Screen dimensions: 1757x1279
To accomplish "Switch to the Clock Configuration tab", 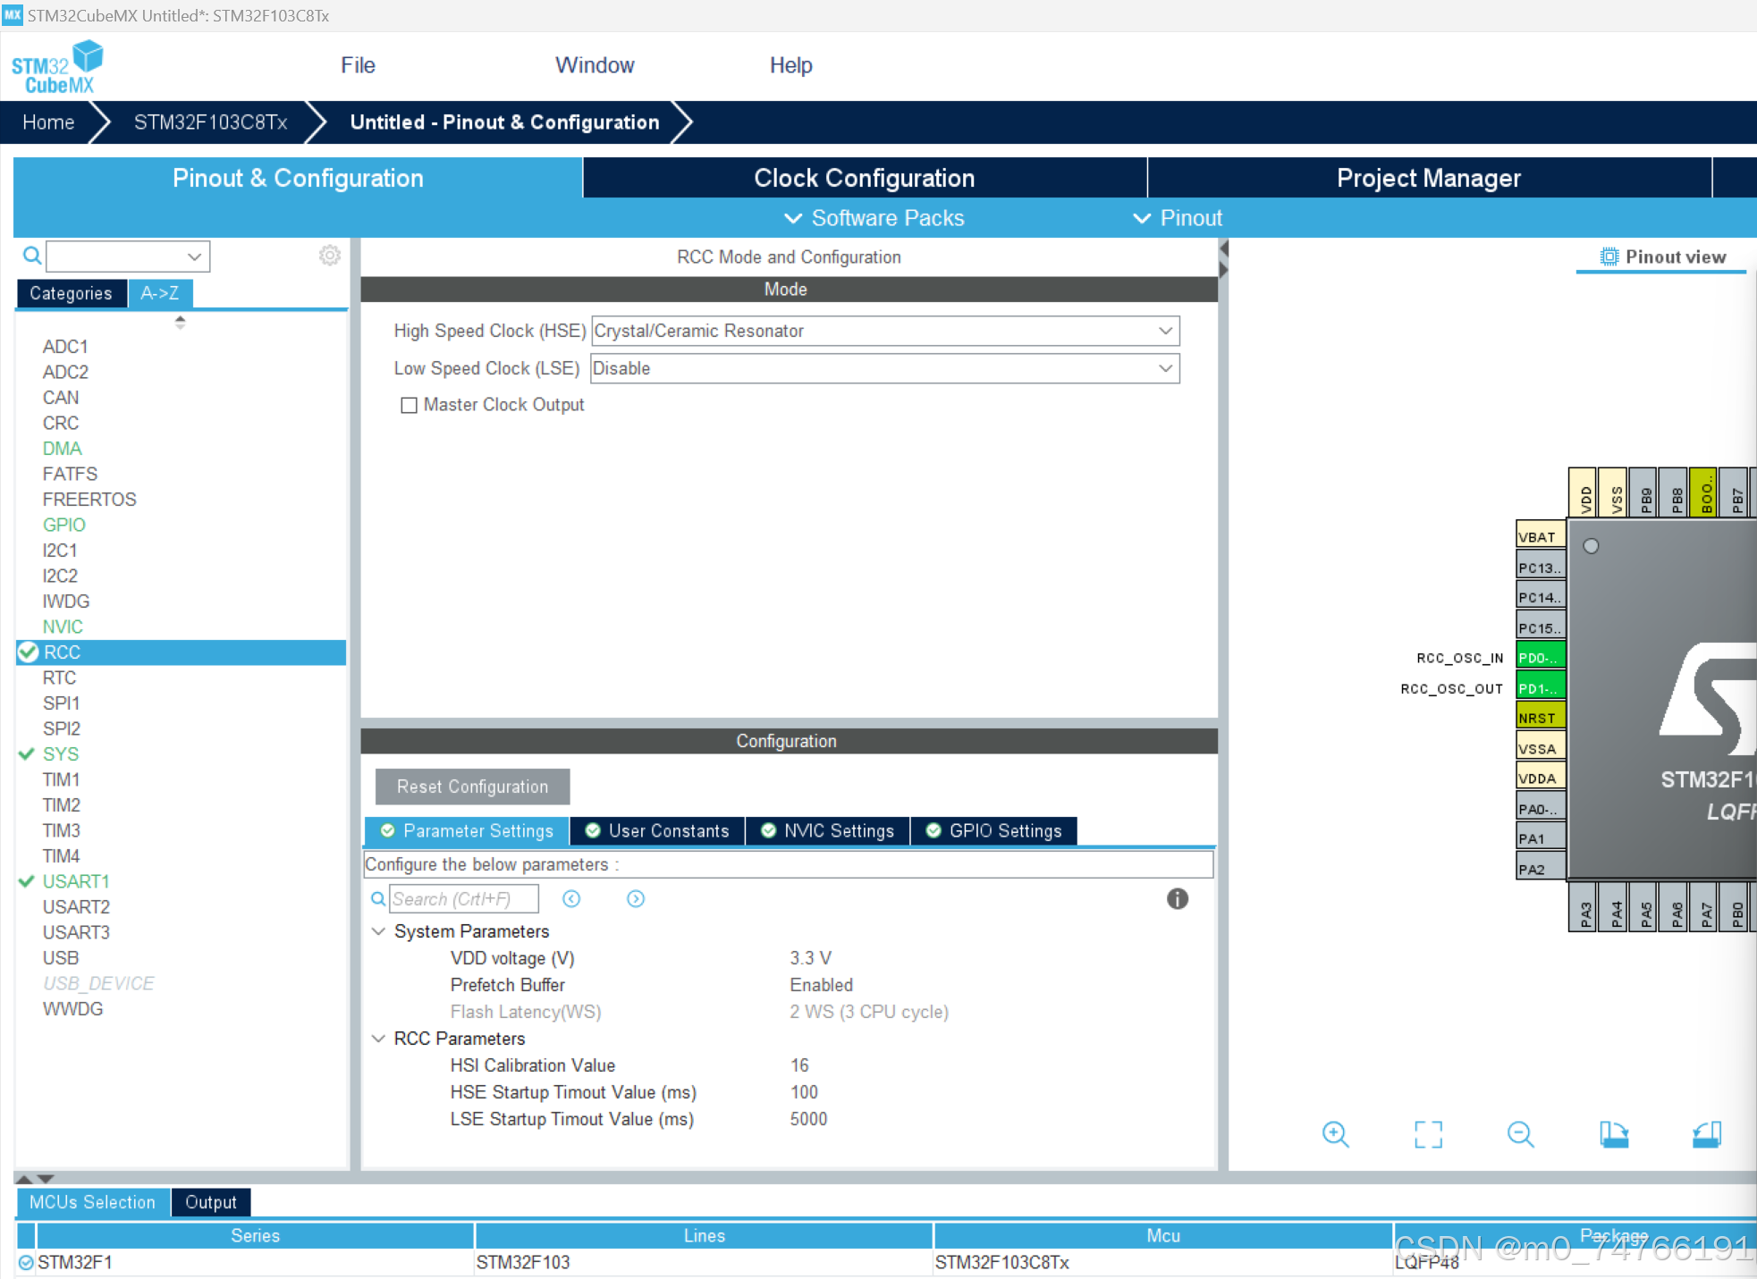I will pyautogui.click(x=864, y=178).
